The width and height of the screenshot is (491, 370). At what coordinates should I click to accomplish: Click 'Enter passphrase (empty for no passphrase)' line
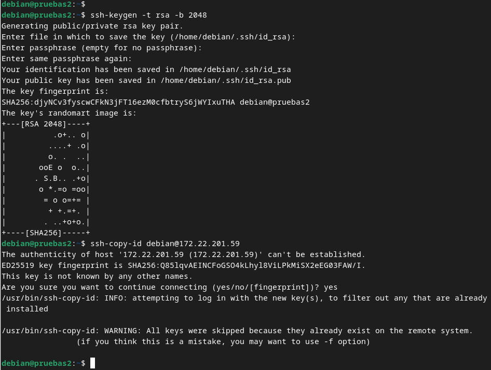pyautogui.click(x=102, y=48)
